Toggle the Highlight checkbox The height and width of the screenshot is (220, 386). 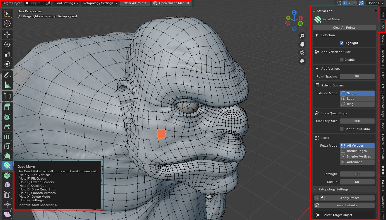[x=342, y=43]
